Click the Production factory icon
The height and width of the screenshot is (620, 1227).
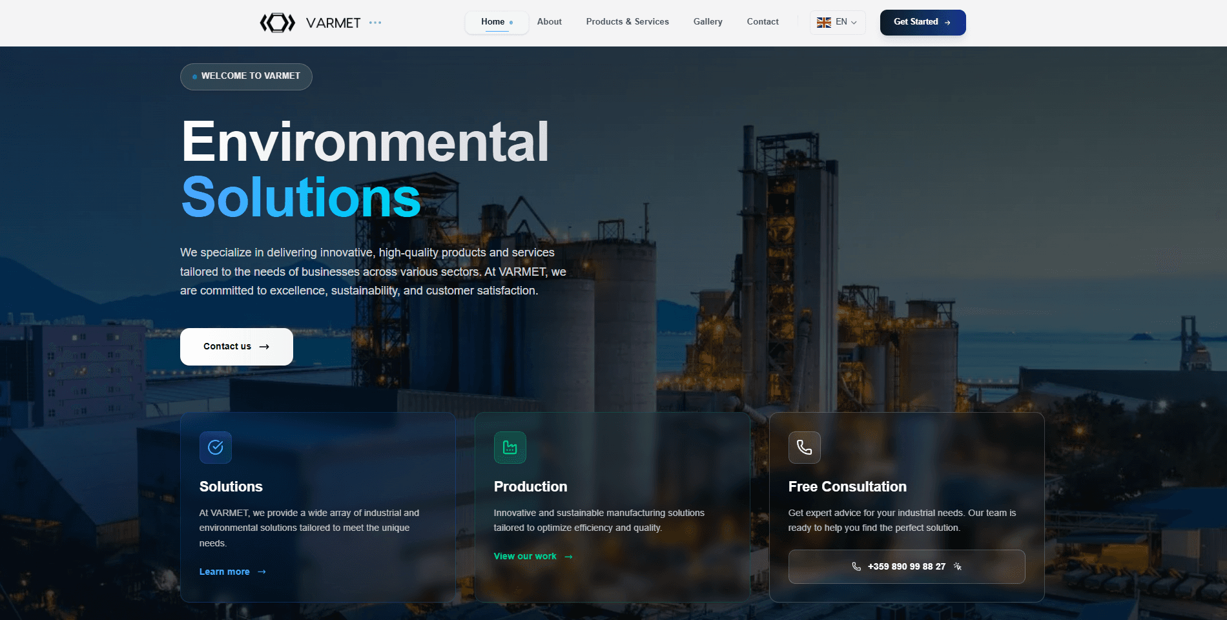(x=510, y=448)
